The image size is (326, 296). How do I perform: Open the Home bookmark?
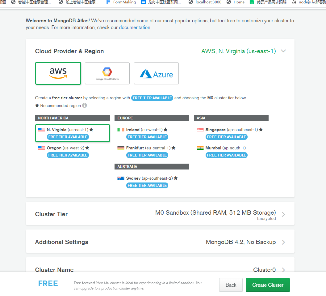coord(236,2)
